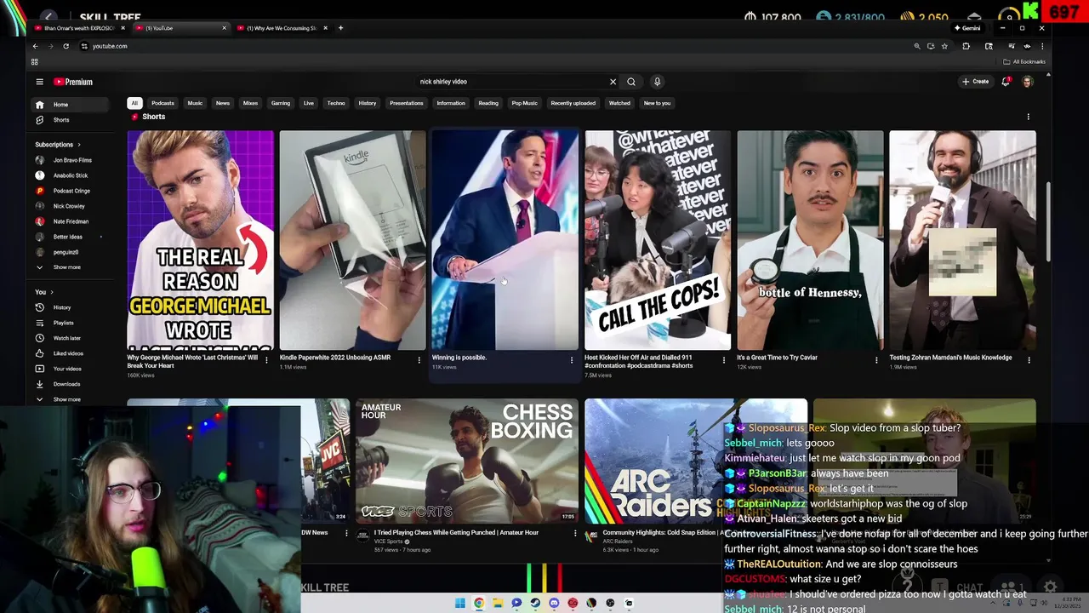Open Windows Start menu
Viewport: 1089px width, 613px height.
(460, 603)
